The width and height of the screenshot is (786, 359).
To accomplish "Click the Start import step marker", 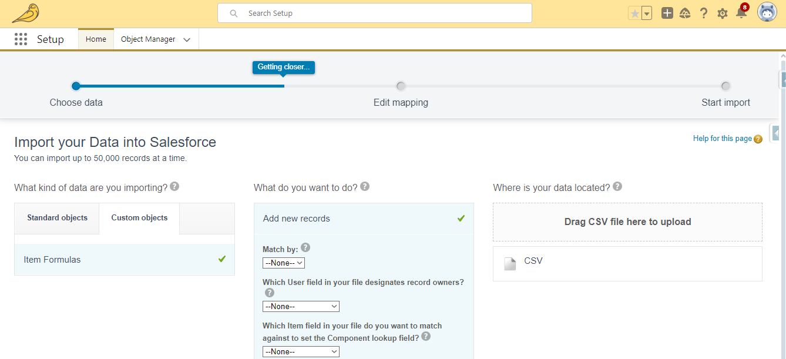I will (x=725, y=86).
